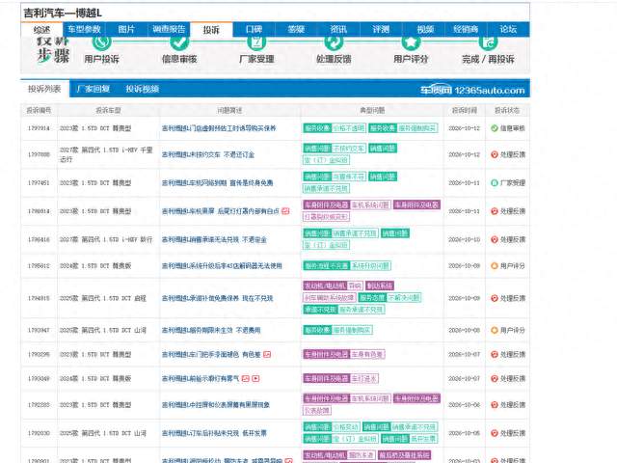Click 价格变动 tag
The width and height of the screenshot is (617, 463).
[345, 427]
